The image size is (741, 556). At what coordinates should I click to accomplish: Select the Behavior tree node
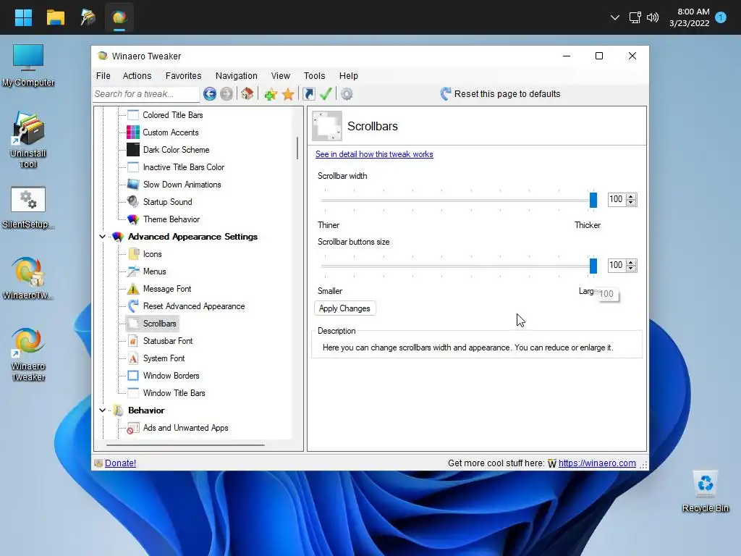click(x=146, y=410)
